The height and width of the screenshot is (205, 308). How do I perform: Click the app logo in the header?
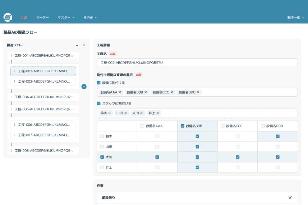(7, 17)
